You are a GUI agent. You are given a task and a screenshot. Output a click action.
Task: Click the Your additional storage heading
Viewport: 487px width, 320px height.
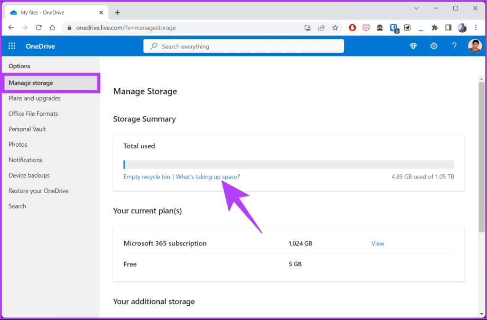pos(154,301)
